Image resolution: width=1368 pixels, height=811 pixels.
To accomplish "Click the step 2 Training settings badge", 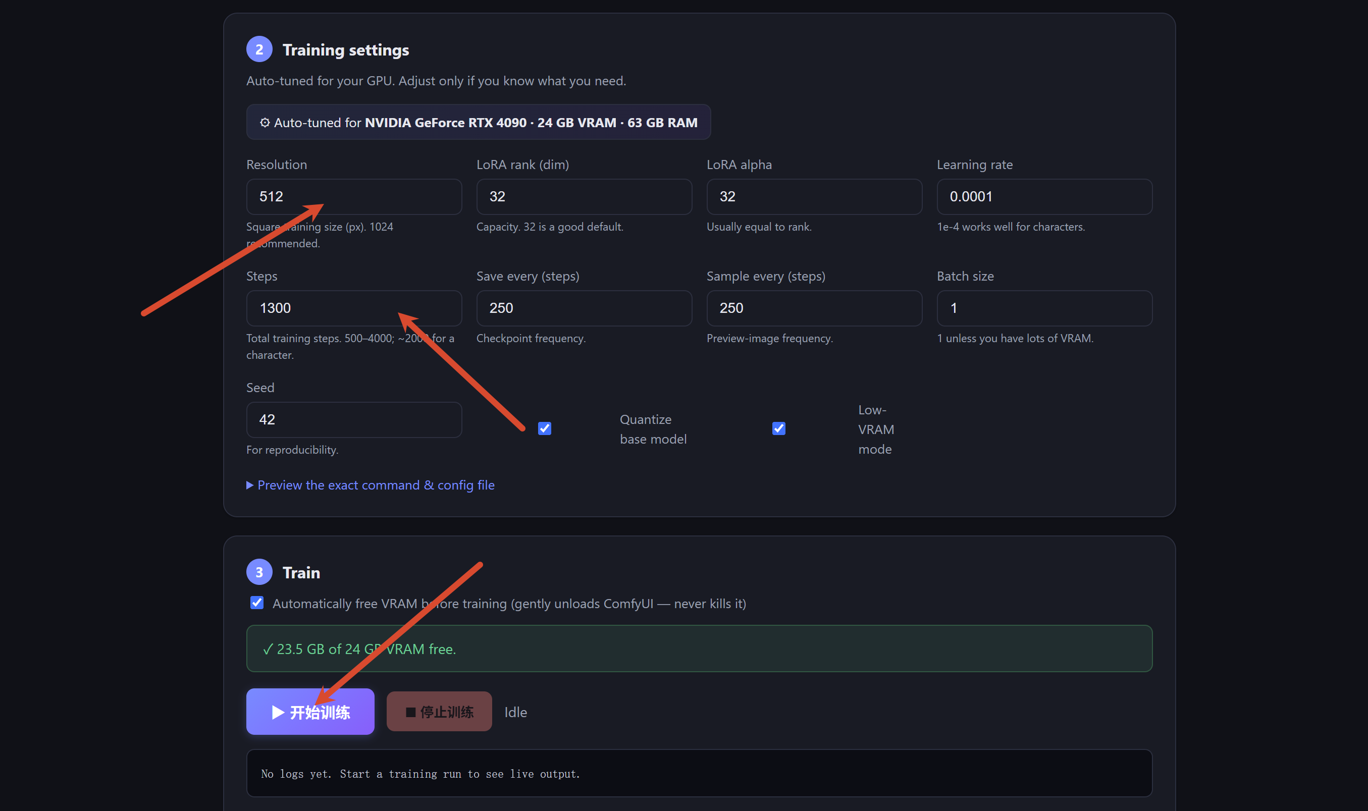I will click(259, 50).
